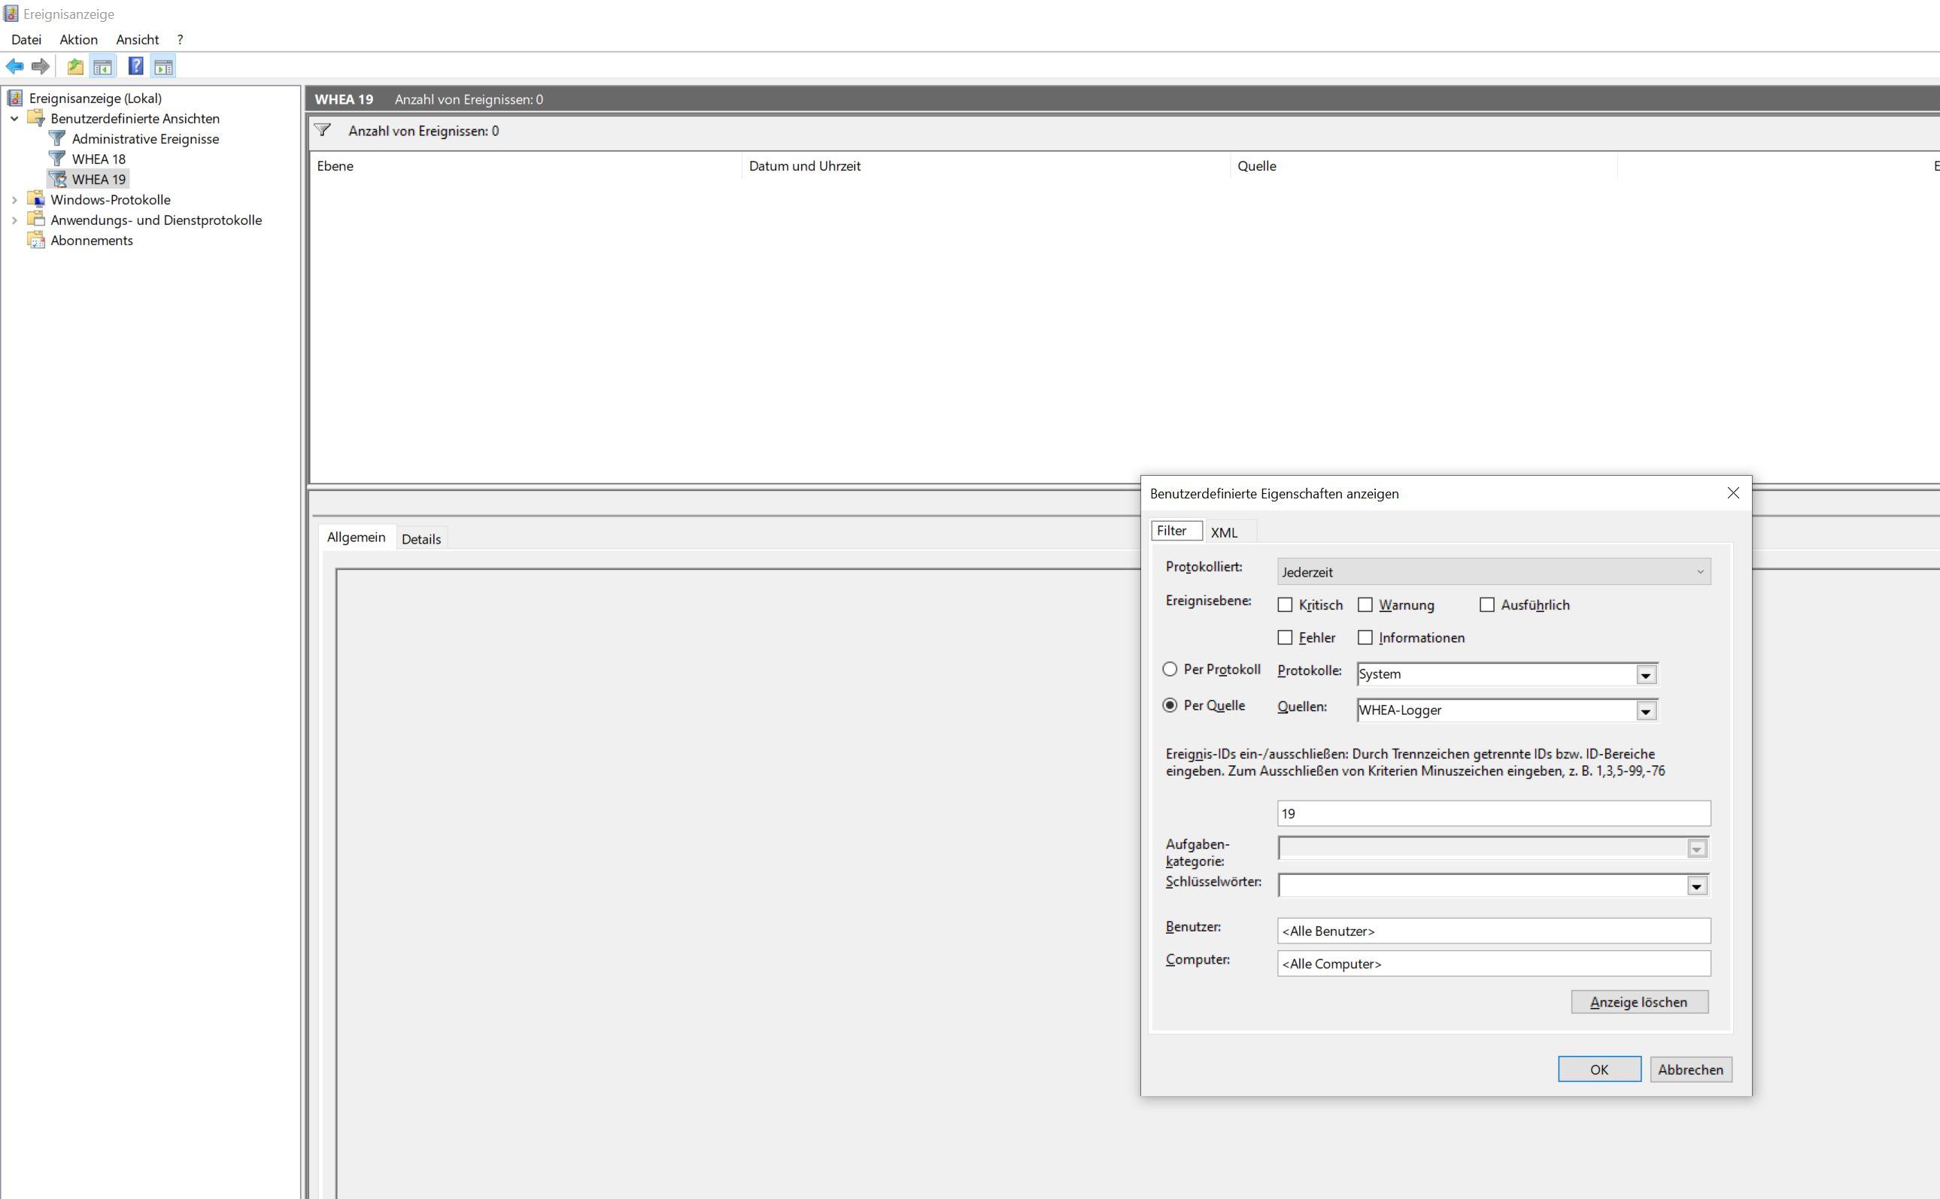Open the Quellen WHEA-Logger dropdown arrow
This screenshot has height=1199, width=1940.
(1646, 710)
